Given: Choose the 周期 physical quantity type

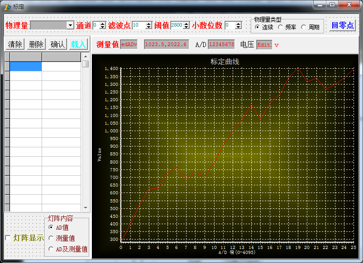Looking at the screenshot, I should [304, 27].
